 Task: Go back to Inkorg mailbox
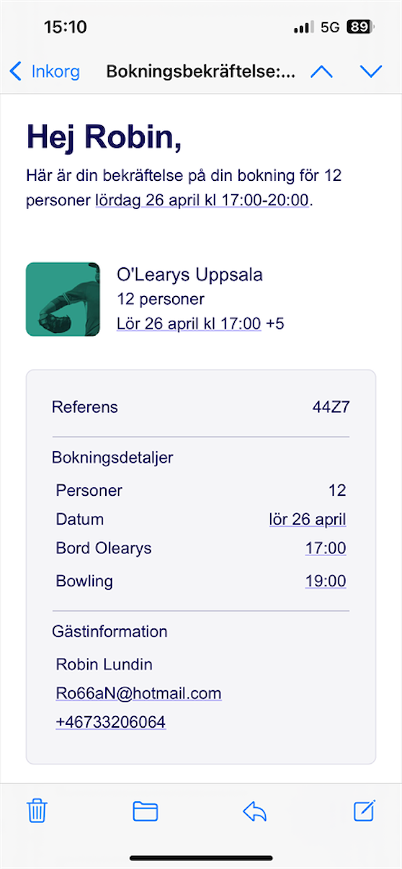click(x=46, y=72)
